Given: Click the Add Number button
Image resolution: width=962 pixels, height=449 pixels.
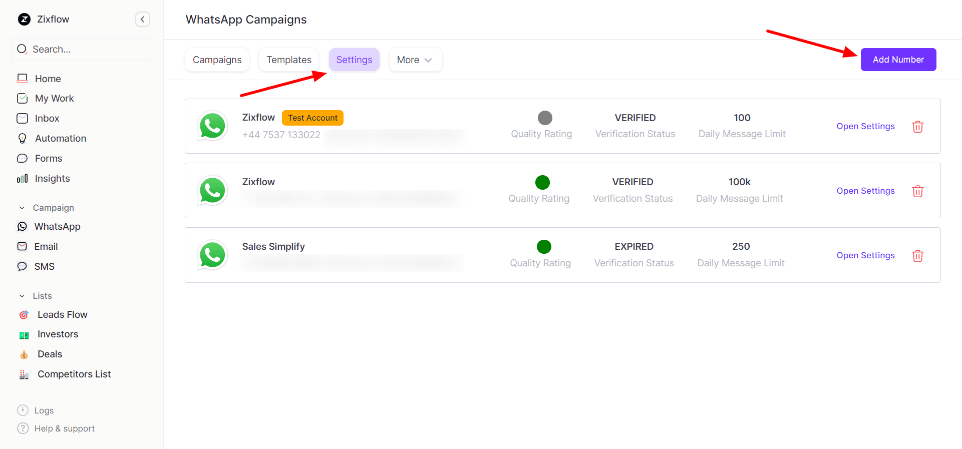Looking at the screenshot, I should click(898, 60).
